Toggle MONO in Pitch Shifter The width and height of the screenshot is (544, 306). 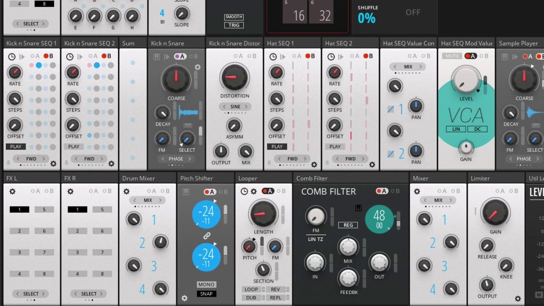(x=207, y=285)
